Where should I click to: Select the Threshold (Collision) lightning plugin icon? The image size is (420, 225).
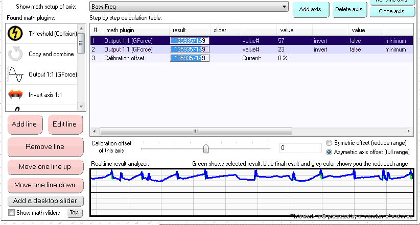click(x=16, y=34)
